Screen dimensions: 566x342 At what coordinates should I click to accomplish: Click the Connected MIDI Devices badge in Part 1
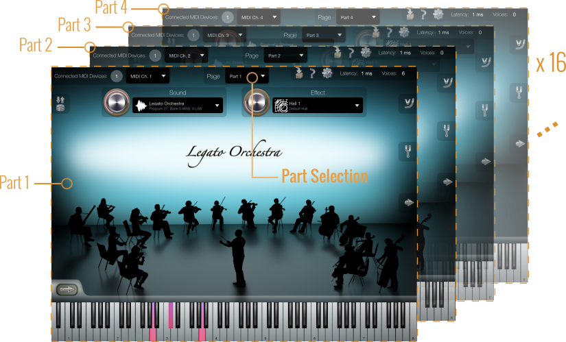[117, 76]
